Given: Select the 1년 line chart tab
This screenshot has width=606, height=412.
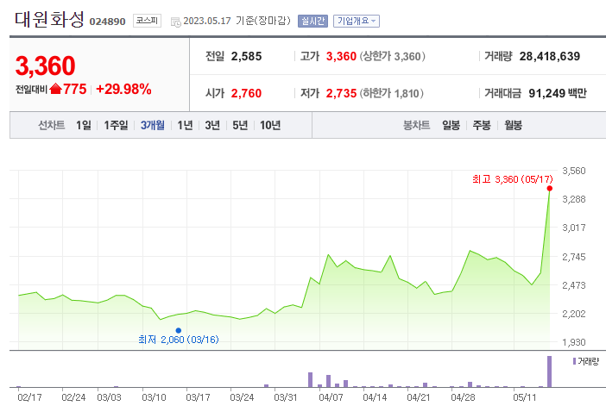Looking at the screenshot, I should [185, 125].
